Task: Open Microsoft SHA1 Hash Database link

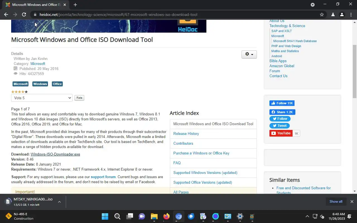Action: tap(295, 41)
